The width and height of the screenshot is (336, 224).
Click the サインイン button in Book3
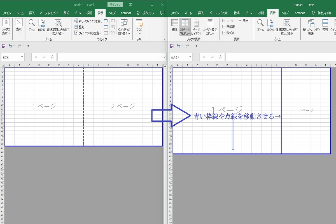tap(115, 4)
